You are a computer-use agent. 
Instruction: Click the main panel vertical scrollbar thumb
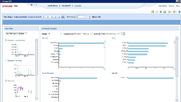[x=177, y=58]
